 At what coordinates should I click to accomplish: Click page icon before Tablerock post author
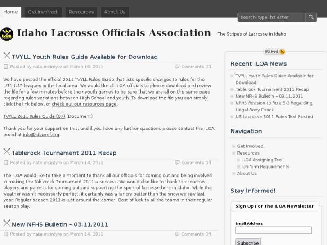pos(6,163)
